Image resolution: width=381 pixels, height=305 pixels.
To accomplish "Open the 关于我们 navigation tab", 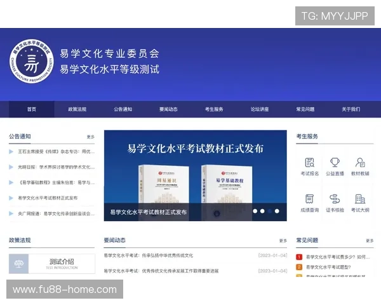I will 351,109.
